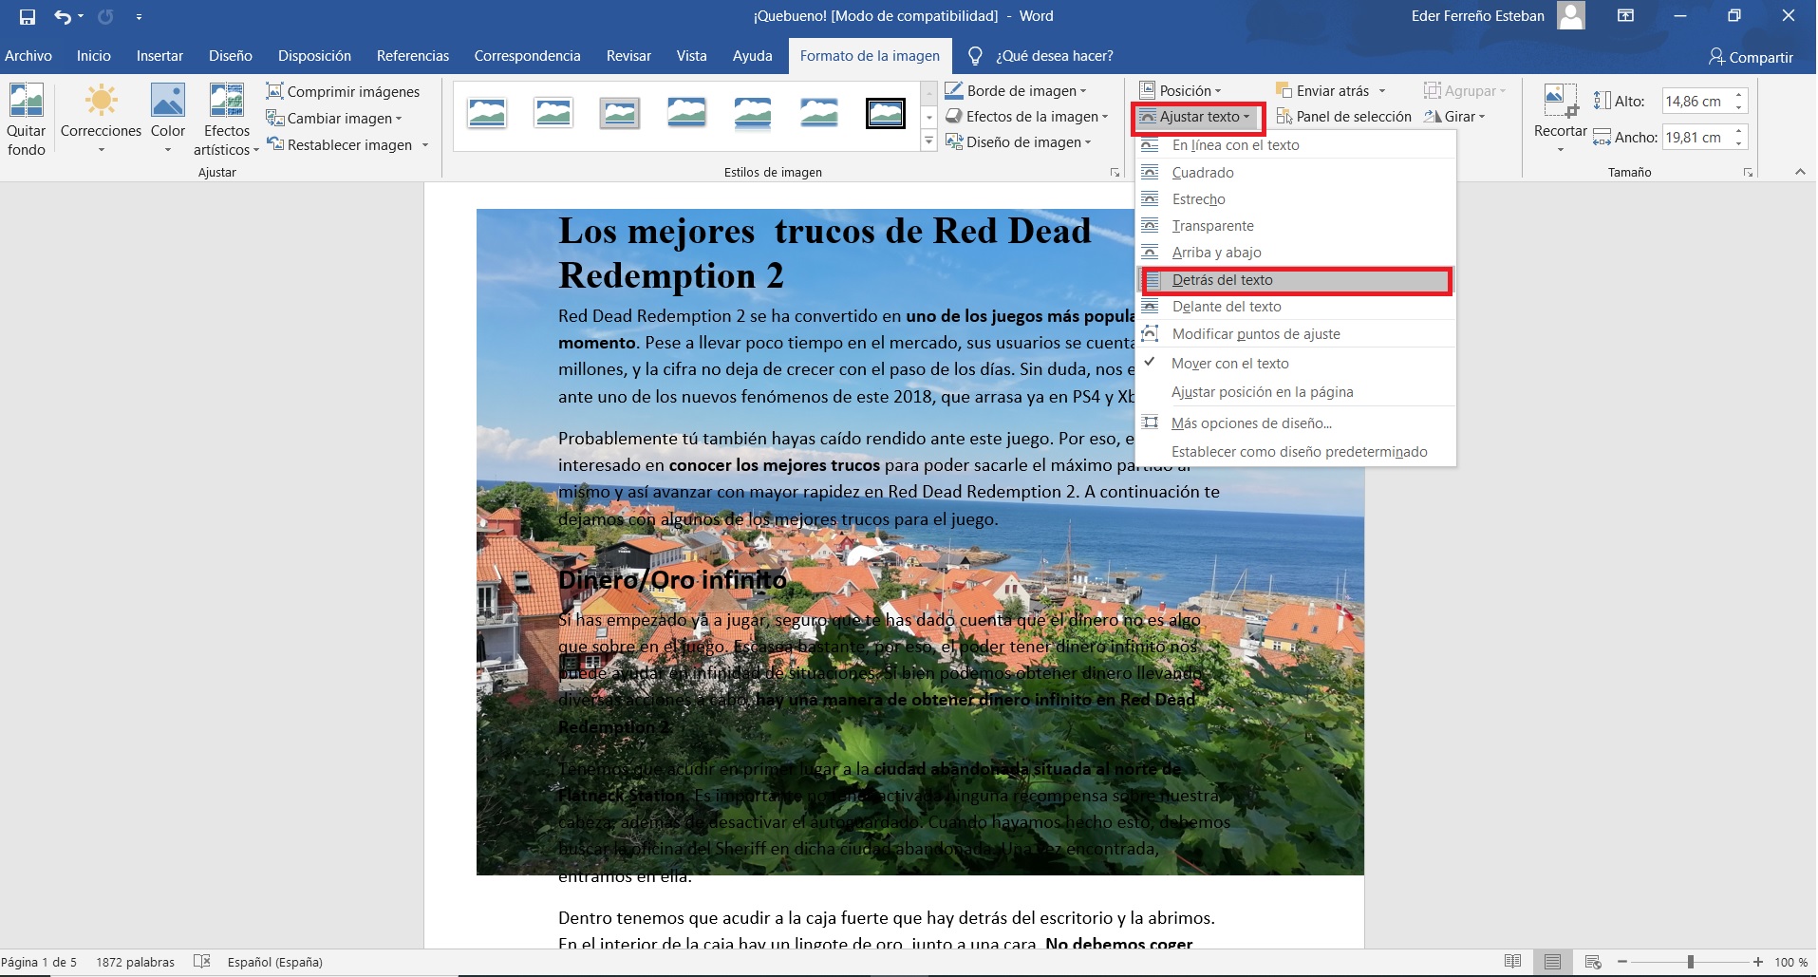The image size is (1818, 977).
Task: Switch to the Vista tab
Action: (691, 56)
